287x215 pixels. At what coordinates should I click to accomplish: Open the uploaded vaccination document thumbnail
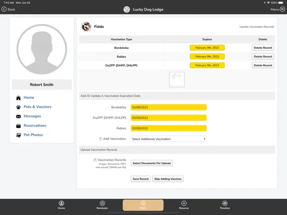click(177, 79)
